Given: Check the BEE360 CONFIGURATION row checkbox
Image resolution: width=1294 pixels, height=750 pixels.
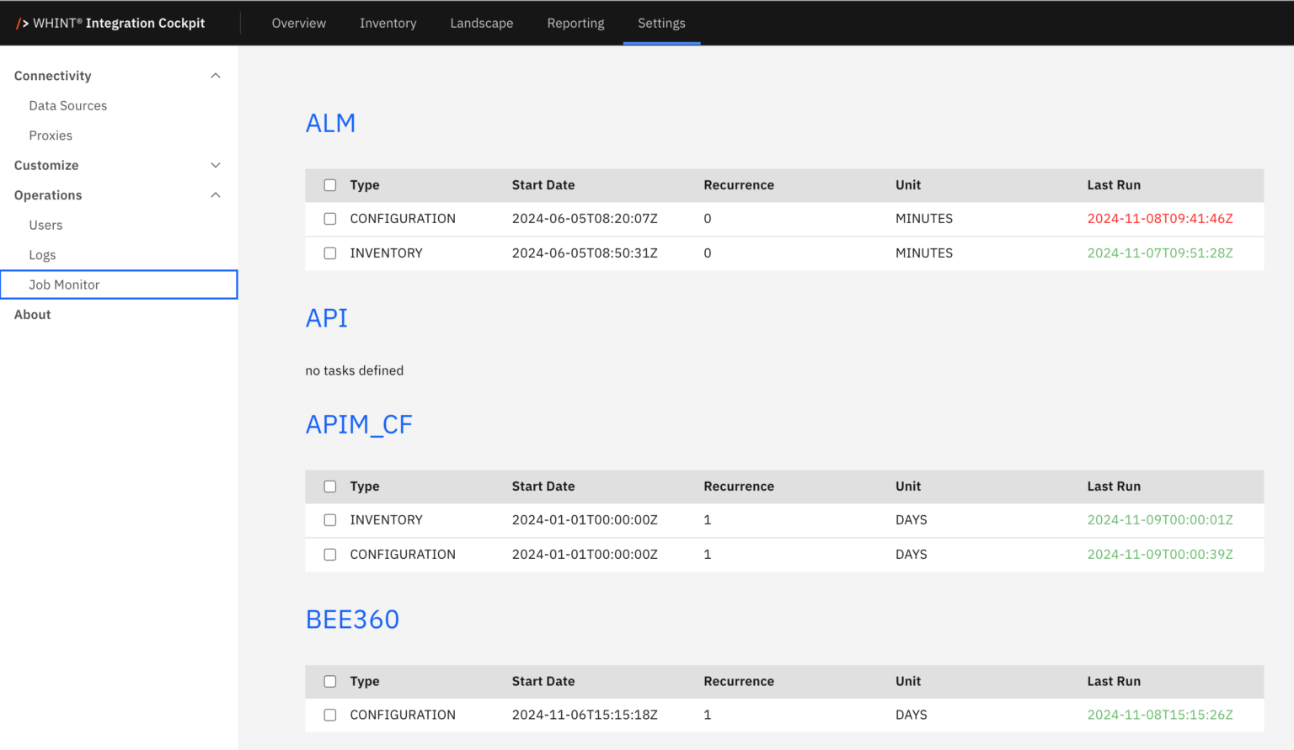Looking at the screenshot, I should (330, 715).
